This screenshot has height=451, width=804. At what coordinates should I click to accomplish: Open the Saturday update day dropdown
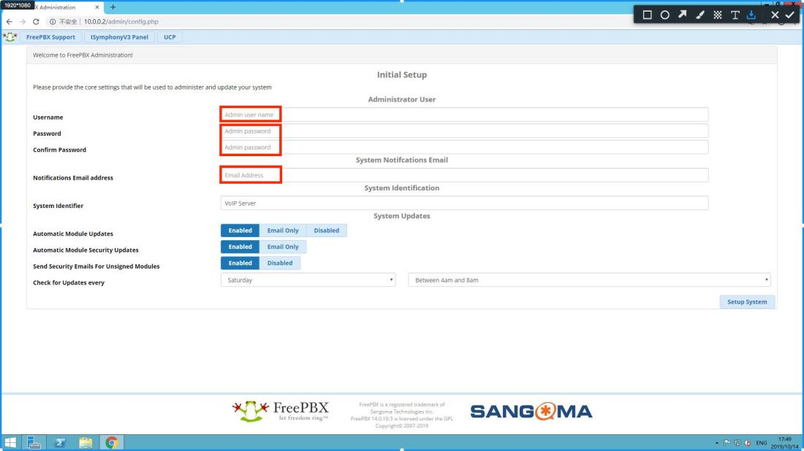pos(308,280)
